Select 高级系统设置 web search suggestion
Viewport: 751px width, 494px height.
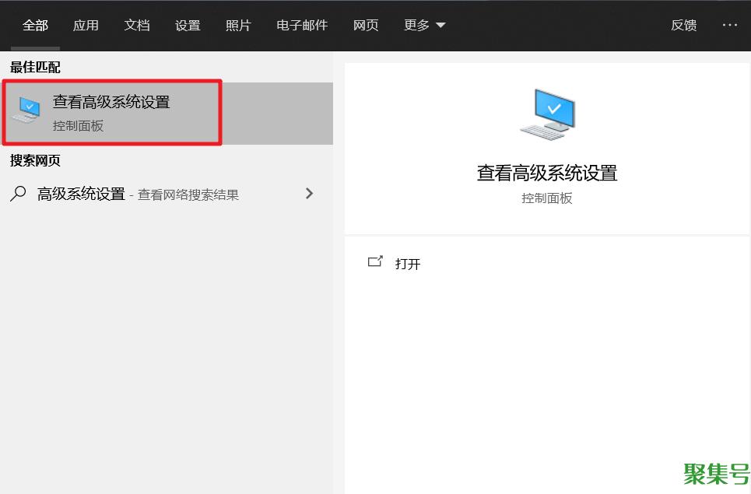click(82, 194)
